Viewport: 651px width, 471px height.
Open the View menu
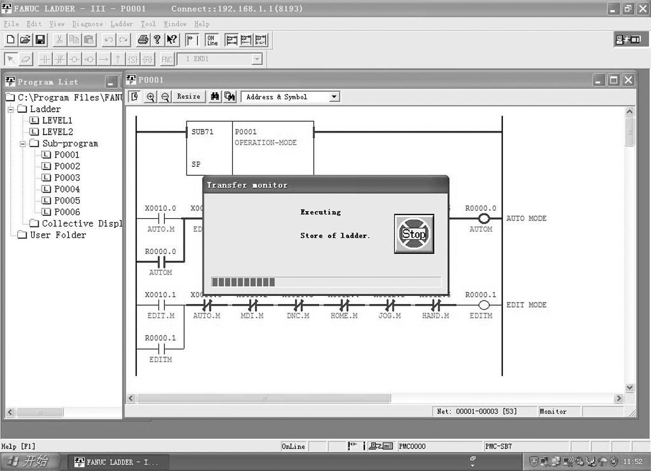[57, 24]
